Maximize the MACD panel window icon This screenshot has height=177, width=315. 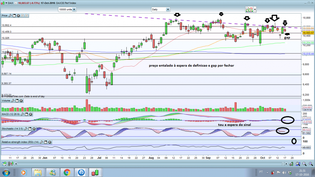click(26, 114)
